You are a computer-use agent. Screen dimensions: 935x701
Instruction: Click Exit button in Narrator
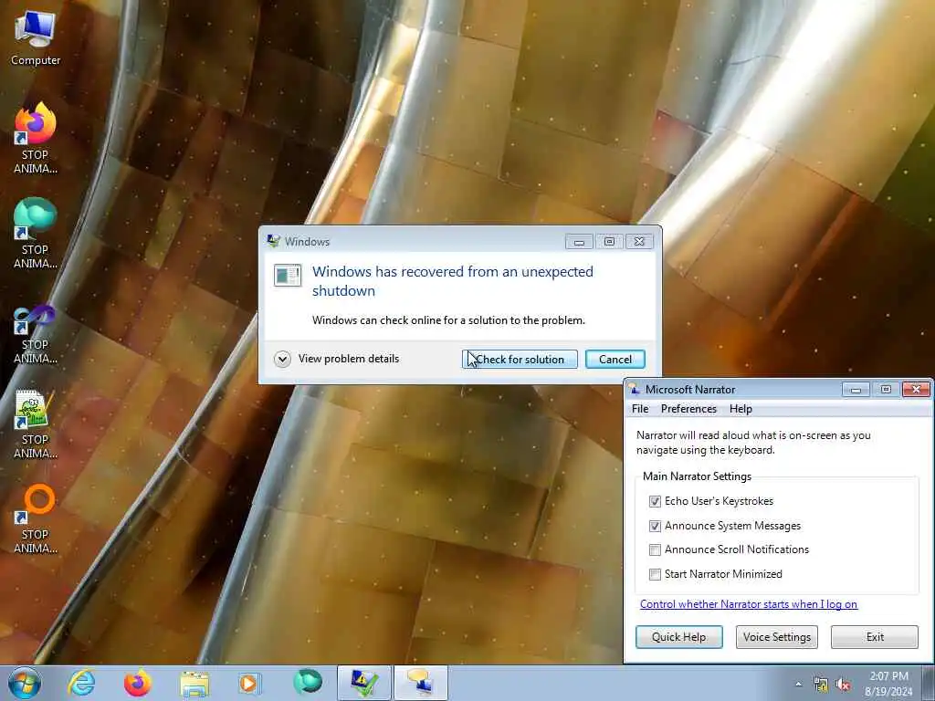874,636
